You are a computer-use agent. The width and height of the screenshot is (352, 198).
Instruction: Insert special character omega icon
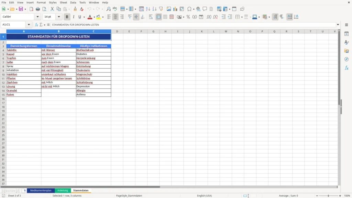point(189,9)
